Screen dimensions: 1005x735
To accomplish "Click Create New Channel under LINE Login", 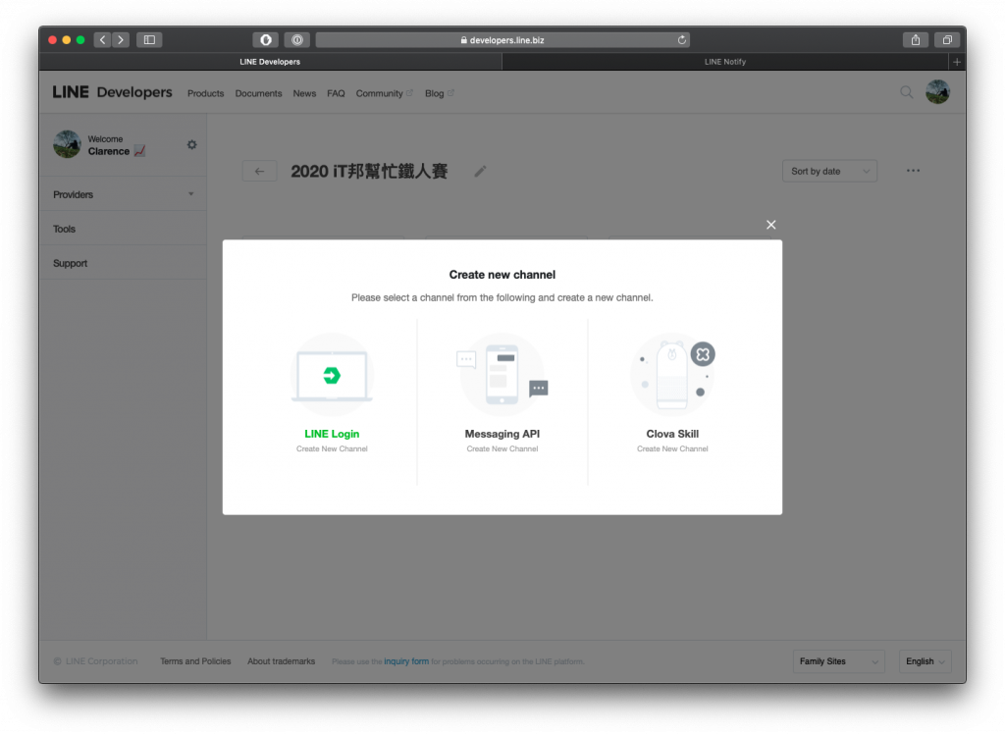I will (332, 448).
